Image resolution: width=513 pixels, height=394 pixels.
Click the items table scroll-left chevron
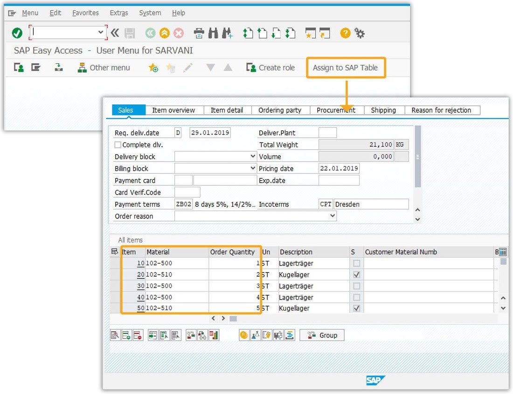coord(213,318)
